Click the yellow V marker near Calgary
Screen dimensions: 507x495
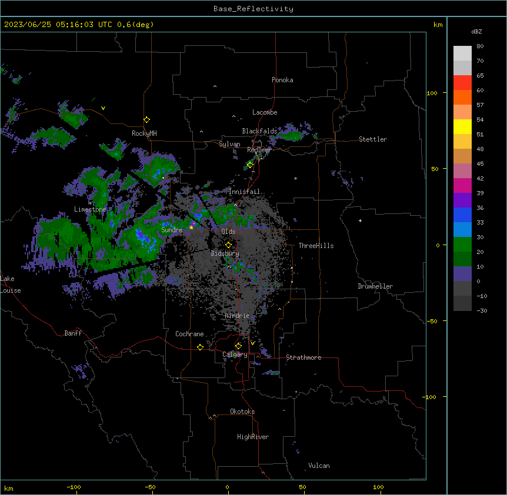click(x=252, y=343)
